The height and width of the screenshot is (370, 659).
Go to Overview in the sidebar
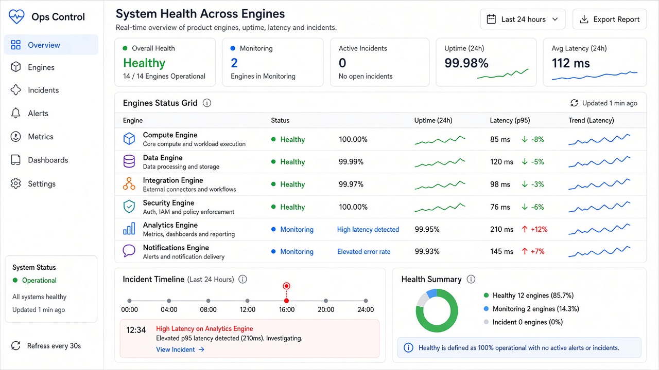[x=51, y=45]
